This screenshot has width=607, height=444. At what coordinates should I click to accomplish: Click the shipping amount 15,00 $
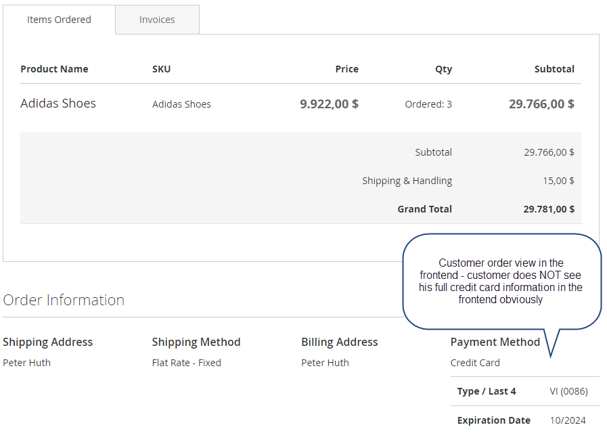(x=558, y=181)
